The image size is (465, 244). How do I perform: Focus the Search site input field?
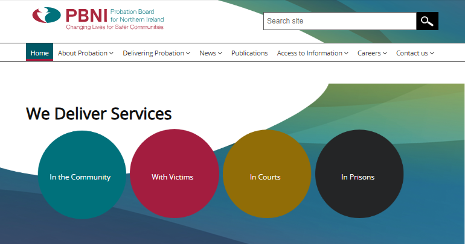pos(340,21)
